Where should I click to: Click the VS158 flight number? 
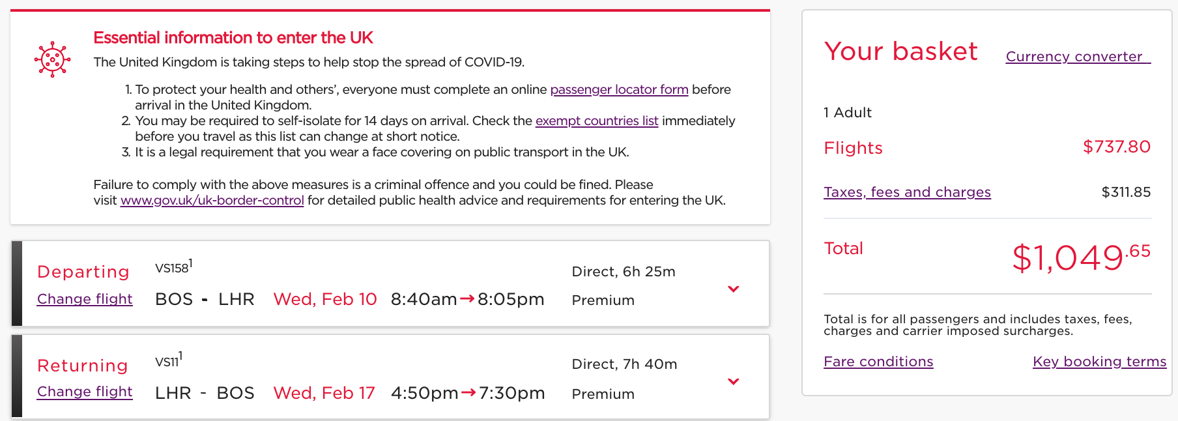pyautogui.click(x=173, y=267)
